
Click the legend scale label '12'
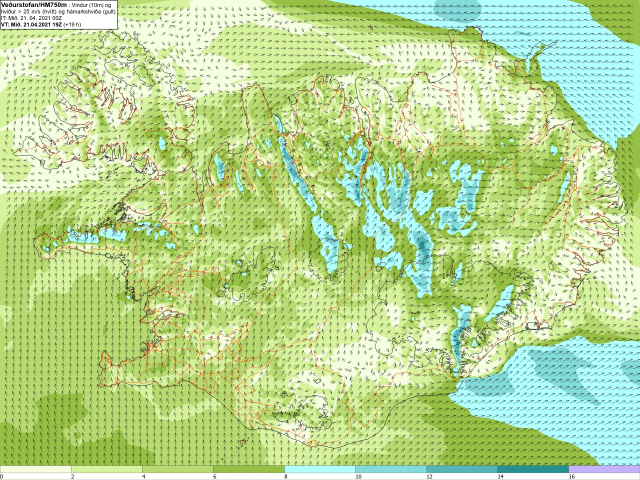[429, 477]
